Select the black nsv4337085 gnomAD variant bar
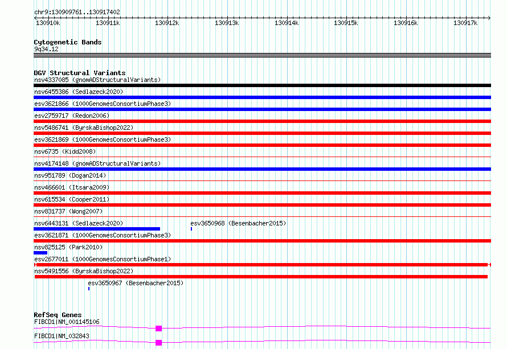 coord(262,85)
